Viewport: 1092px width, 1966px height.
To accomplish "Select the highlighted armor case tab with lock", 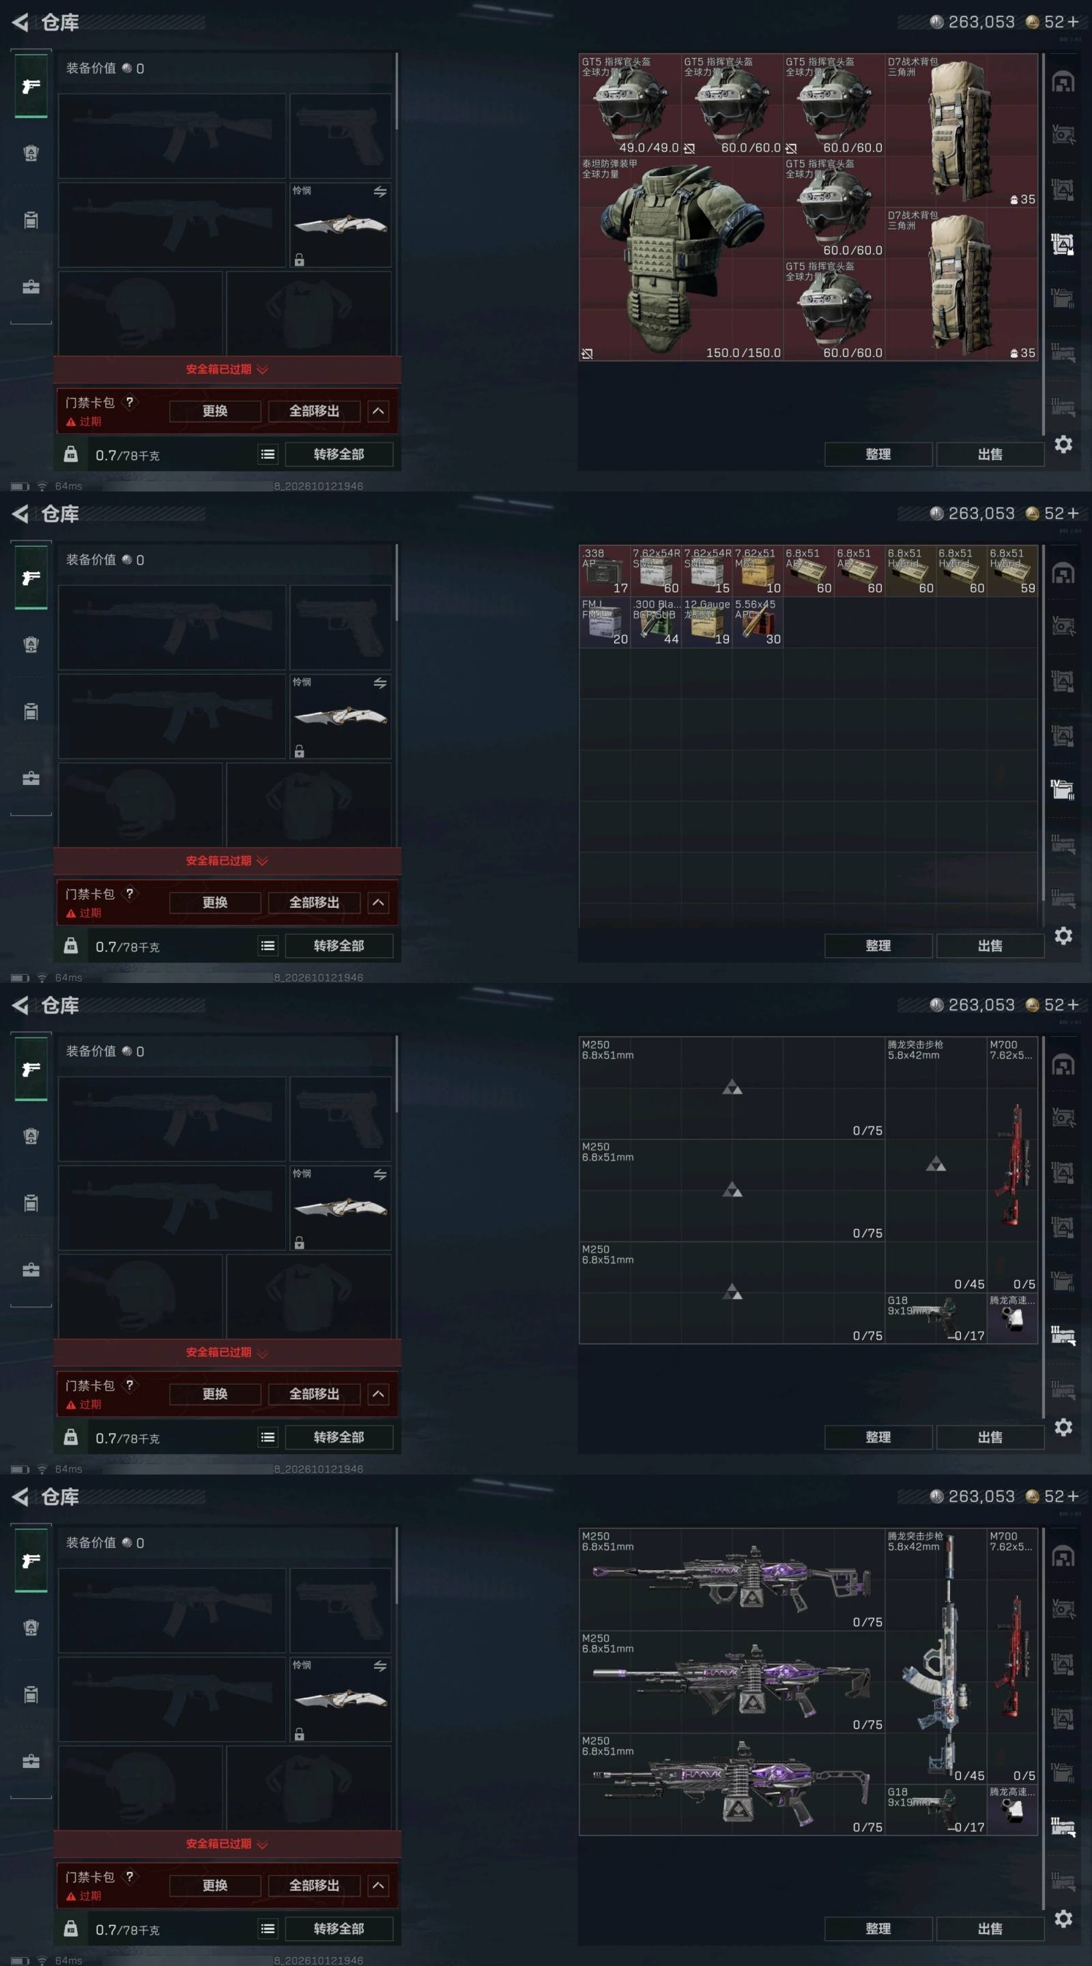I will coord(1063,244).
